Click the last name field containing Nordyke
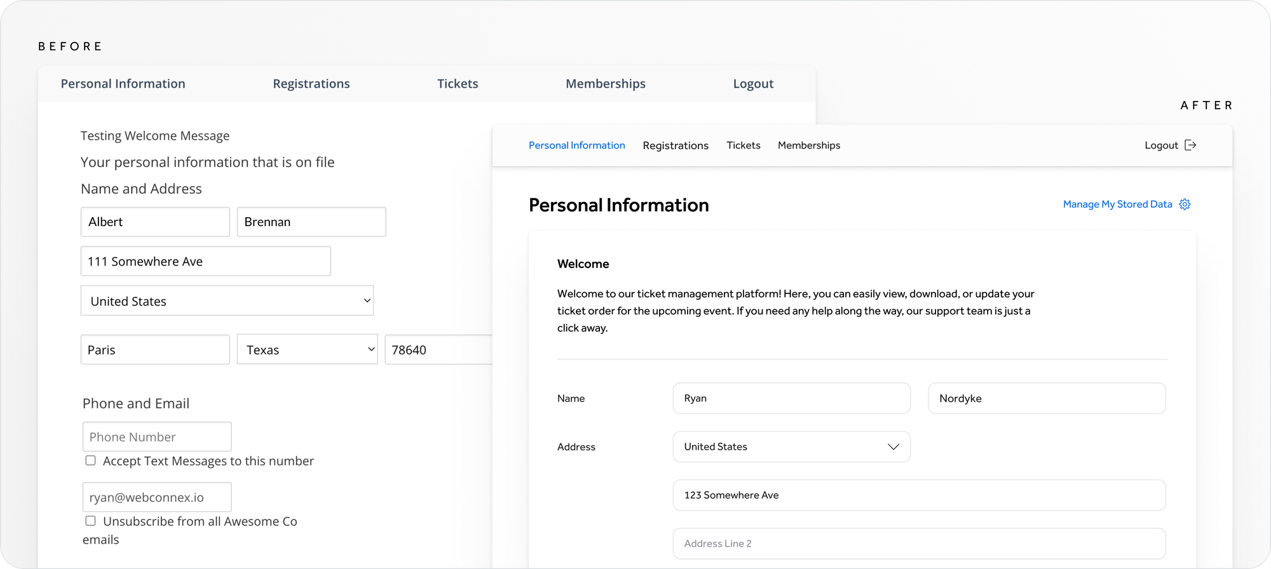 tap(1047, 399)
